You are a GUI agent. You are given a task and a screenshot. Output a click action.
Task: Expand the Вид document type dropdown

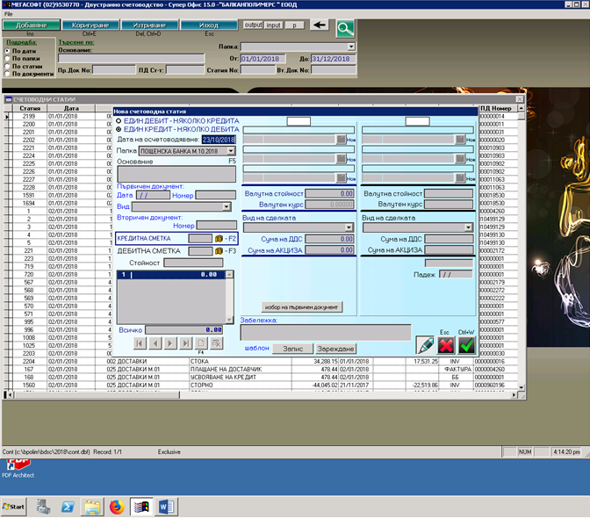coord(227,206)
